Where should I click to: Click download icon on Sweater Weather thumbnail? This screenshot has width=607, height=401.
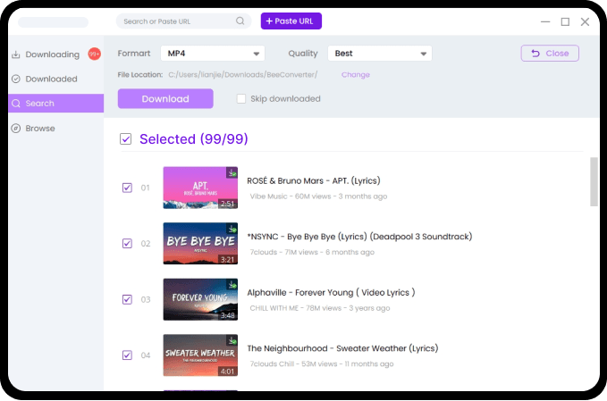(232, 340)
